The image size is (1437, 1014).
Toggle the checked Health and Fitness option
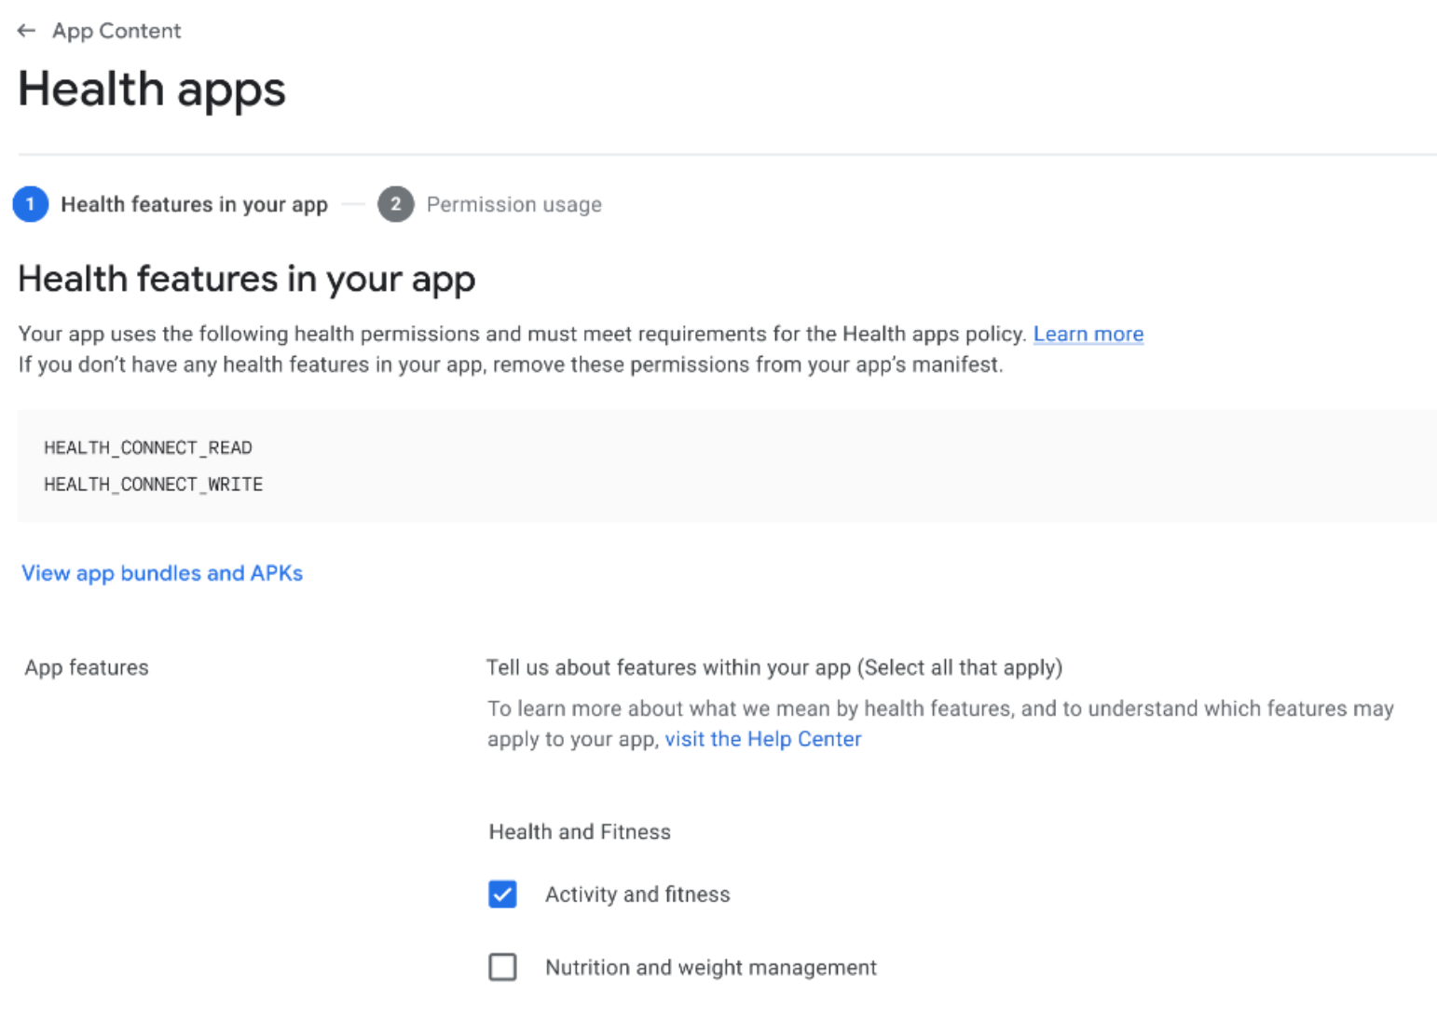[502, 894]
